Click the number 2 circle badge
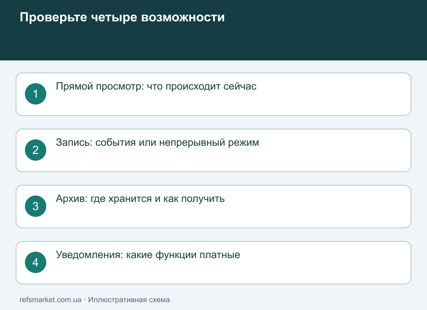 click(36, 150)
